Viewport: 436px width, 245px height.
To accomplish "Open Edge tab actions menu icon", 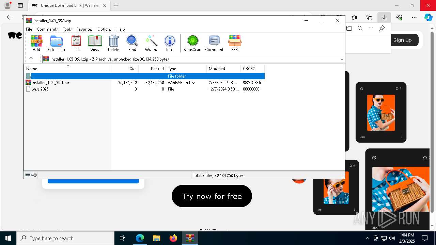I will point(20,5).
